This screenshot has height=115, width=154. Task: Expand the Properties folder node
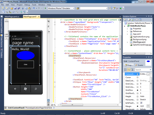click(x=127, y=29)
